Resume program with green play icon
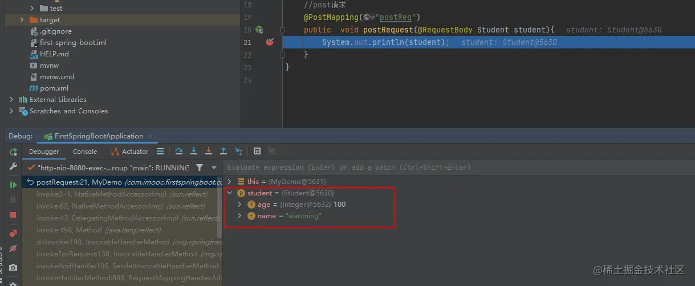The image size is (695, 286). [13, 185]
